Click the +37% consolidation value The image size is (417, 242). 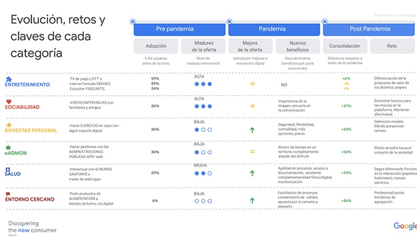click(346, 106)
